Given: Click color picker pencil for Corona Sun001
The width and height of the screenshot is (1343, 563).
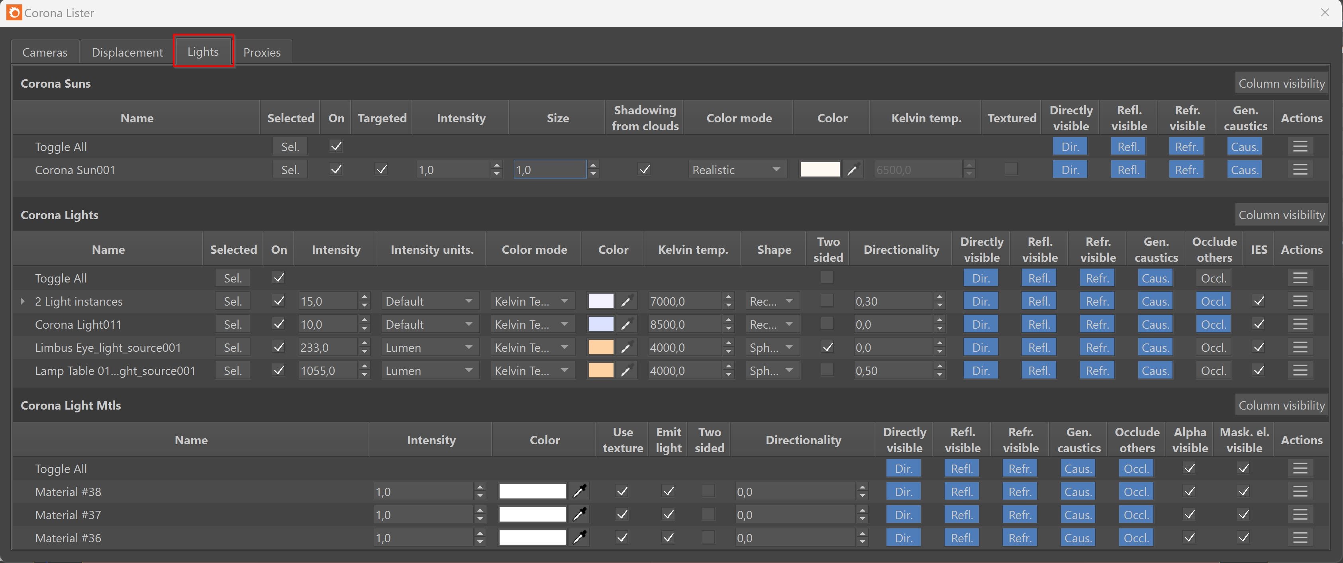Looking at the screenshot, I should [x=853, y=169].
